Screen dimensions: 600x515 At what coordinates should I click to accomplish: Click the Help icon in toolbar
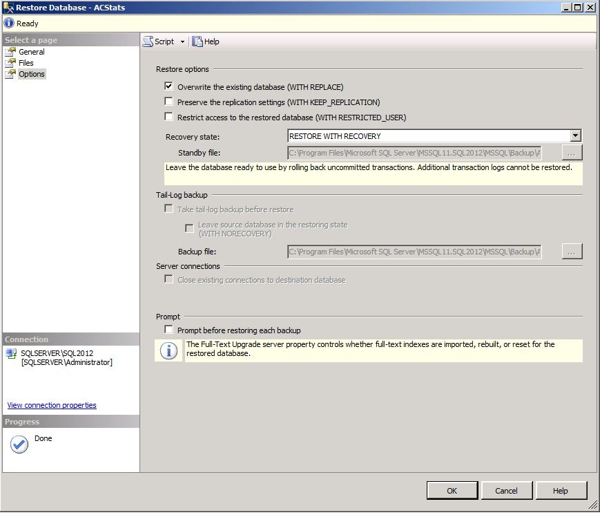point(197,41)
